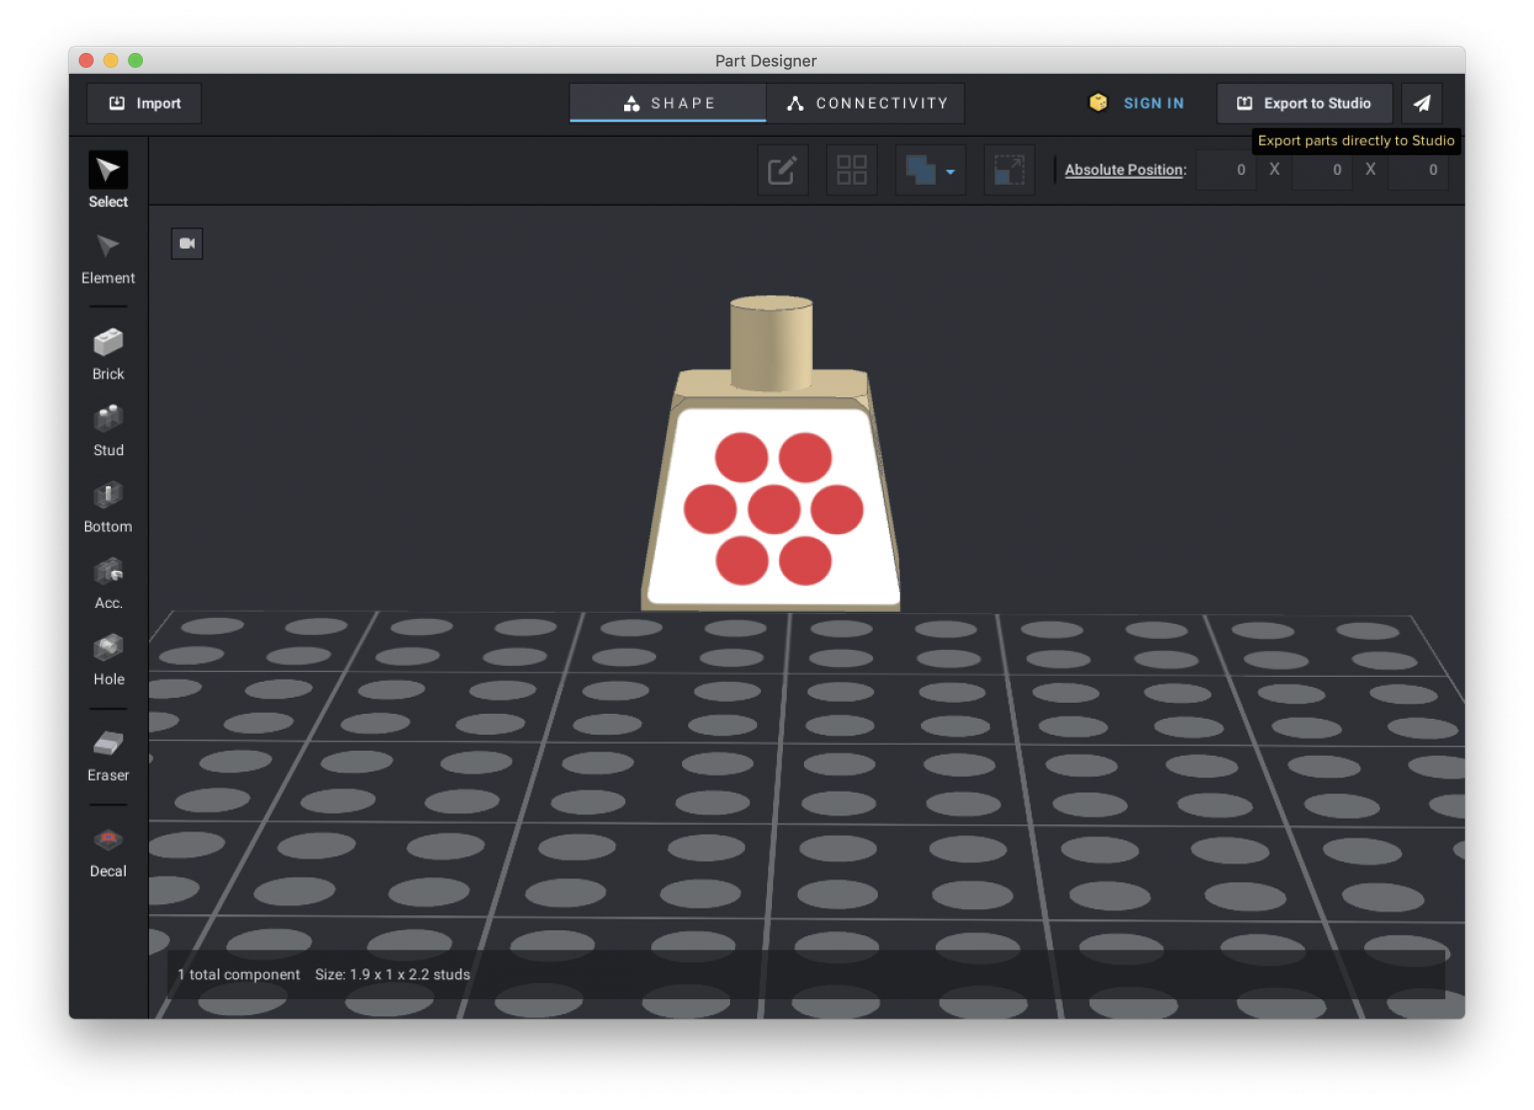Choose the Bottom tool

coord(108,508)
